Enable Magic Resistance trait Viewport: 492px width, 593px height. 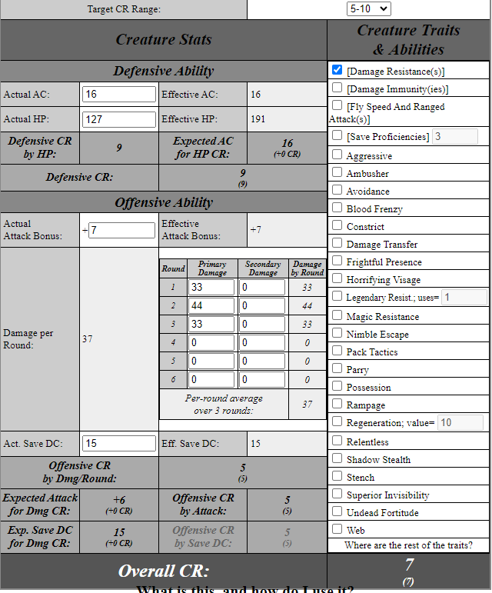337,315
